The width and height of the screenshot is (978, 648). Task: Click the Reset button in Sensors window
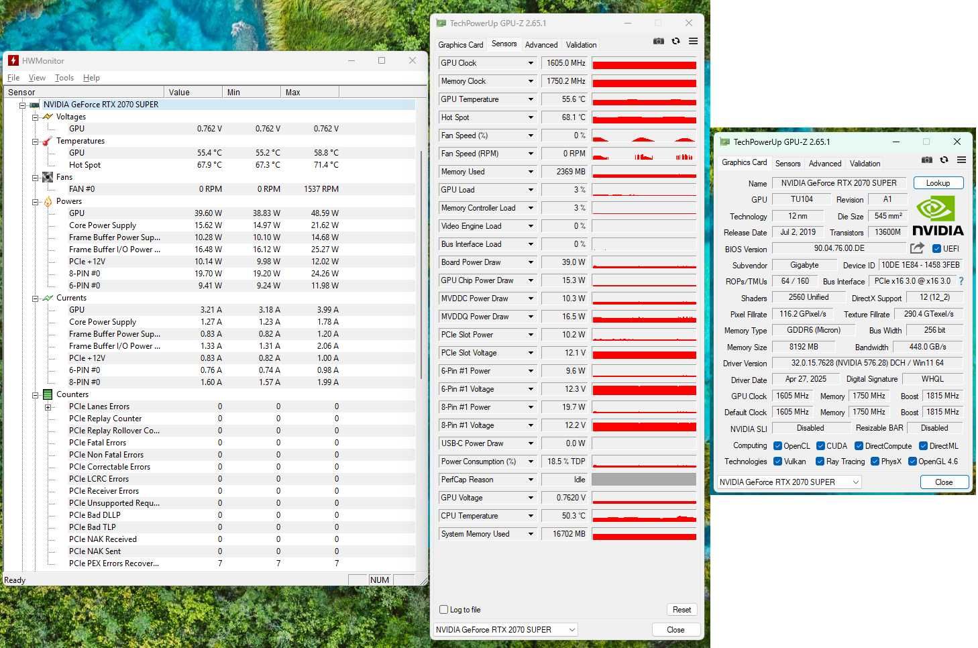coord(682,610)
